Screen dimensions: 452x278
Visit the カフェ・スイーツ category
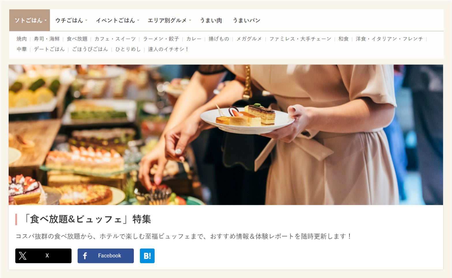115,39
